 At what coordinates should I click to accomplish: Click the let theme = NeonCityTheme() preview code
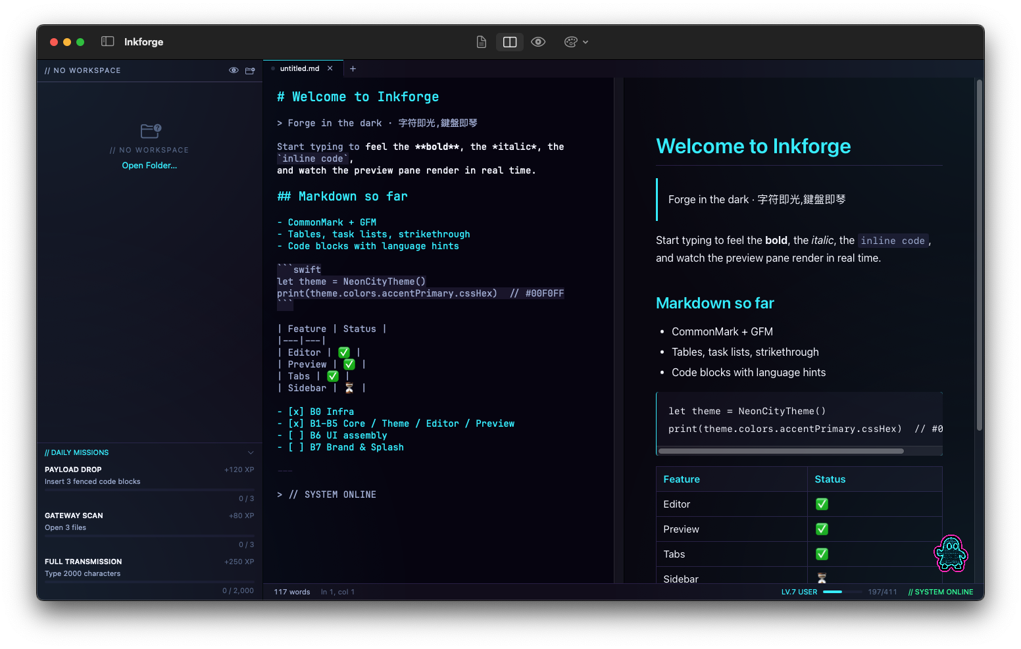tap(747, 411)
